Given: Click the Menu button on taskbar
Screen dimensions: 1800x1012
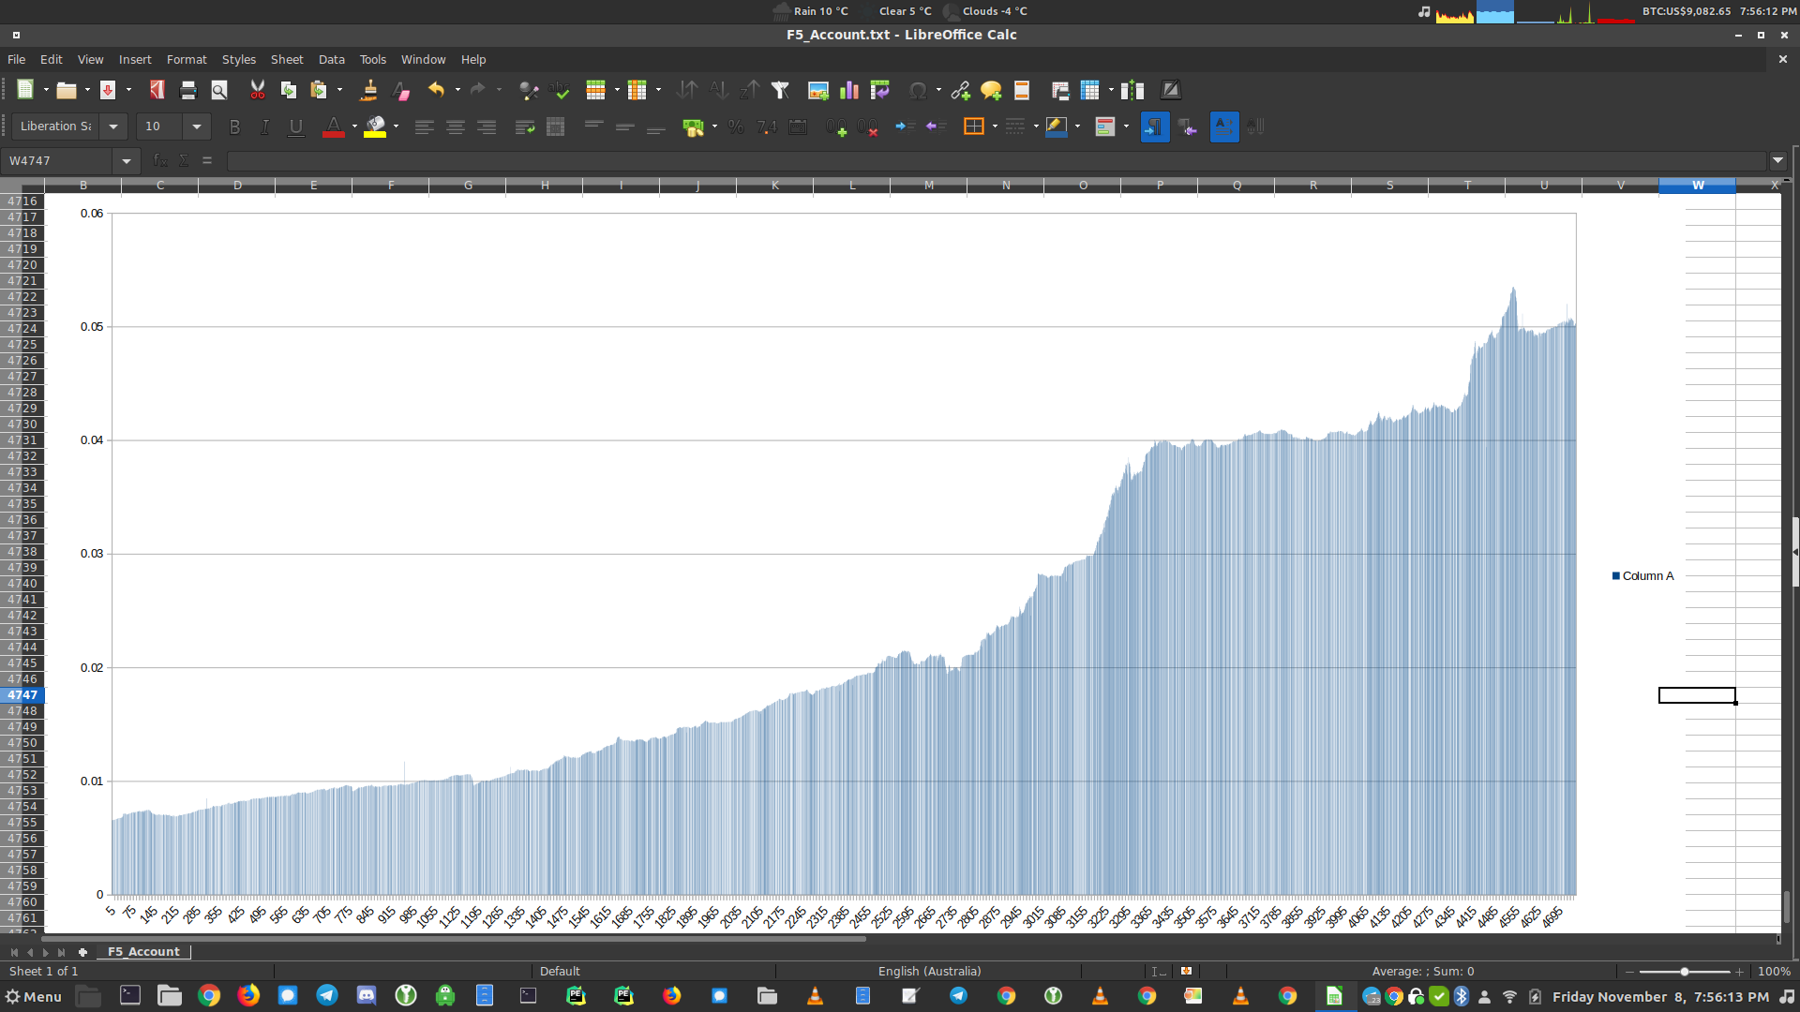Looking at the screenshot, I should pyautogui.click(x=34, y=996).
